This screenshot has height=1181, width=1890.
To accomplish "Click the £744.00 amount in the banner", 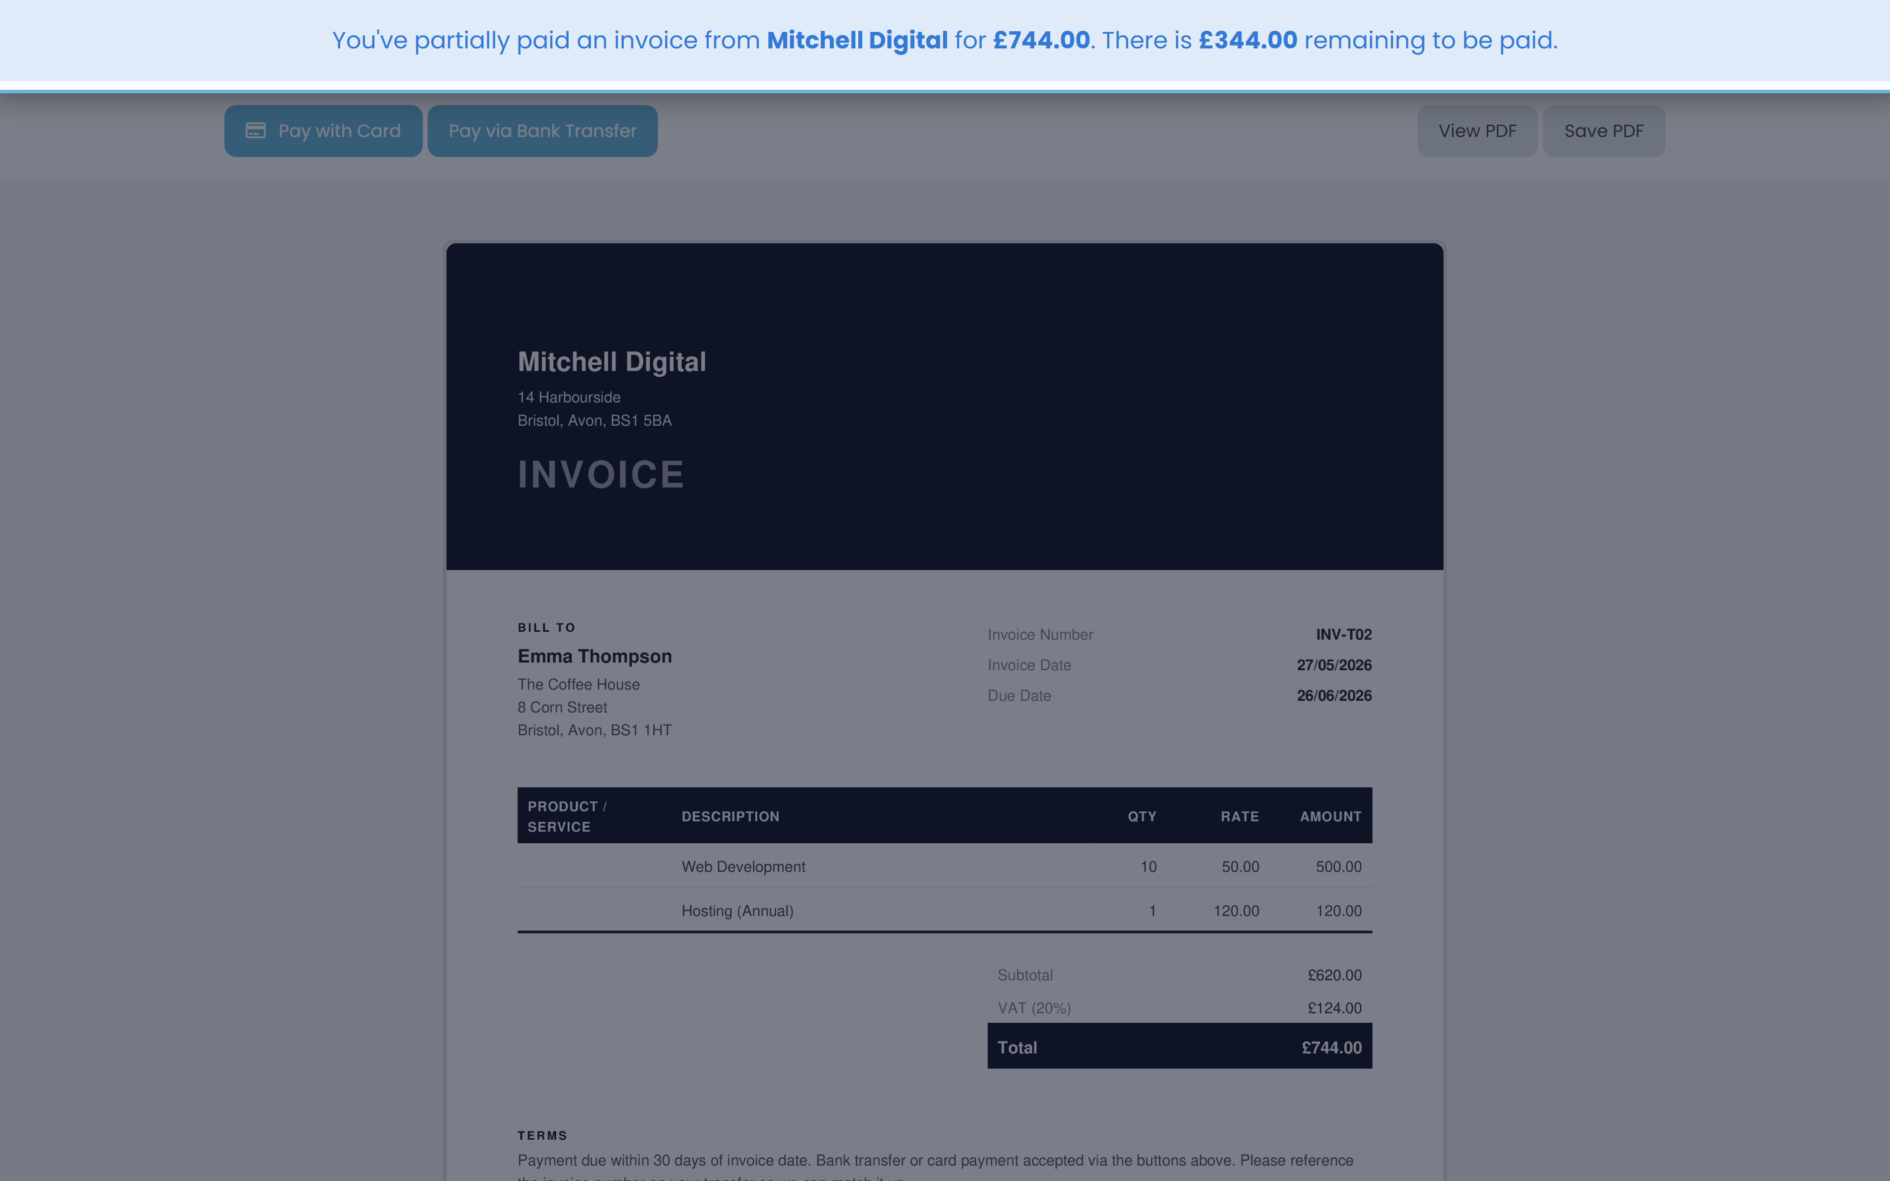I will click(x=1041, y=40).
